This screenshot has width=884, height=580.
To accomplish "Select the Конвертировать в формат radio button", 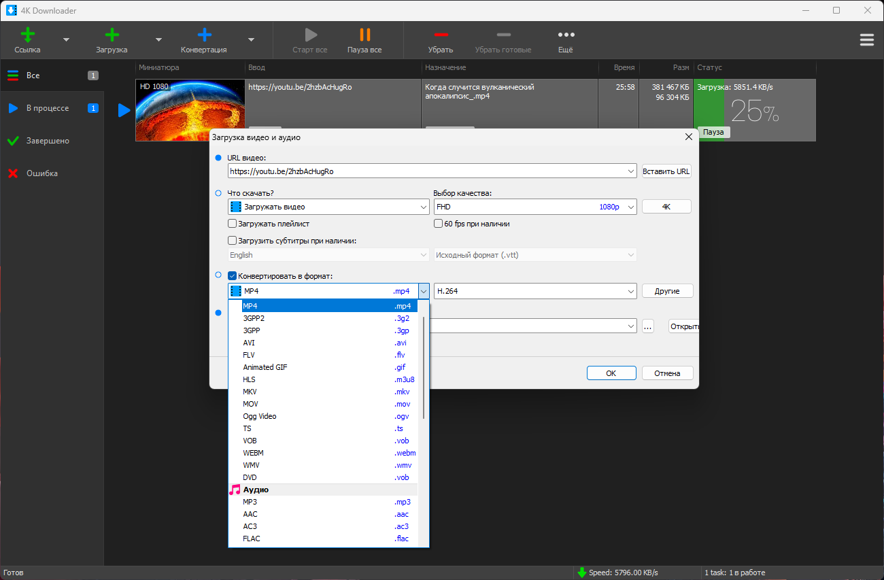I will [218, 275].
